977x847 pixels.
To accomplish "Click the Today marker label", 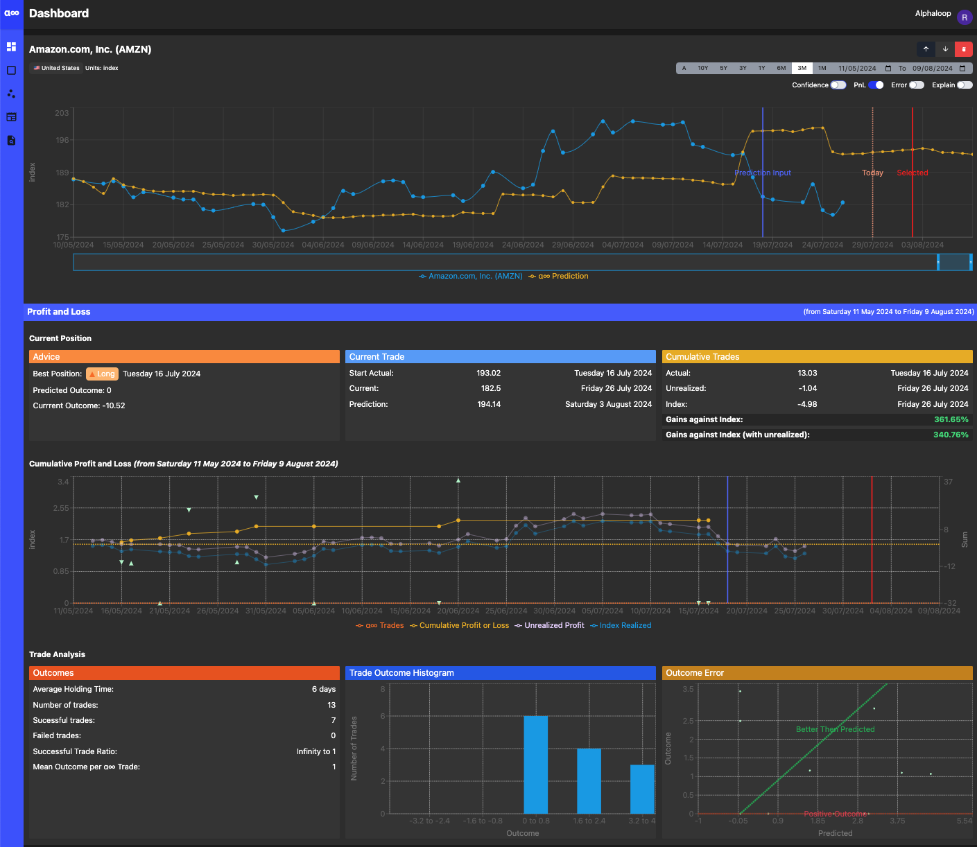I will click(872, 173).
